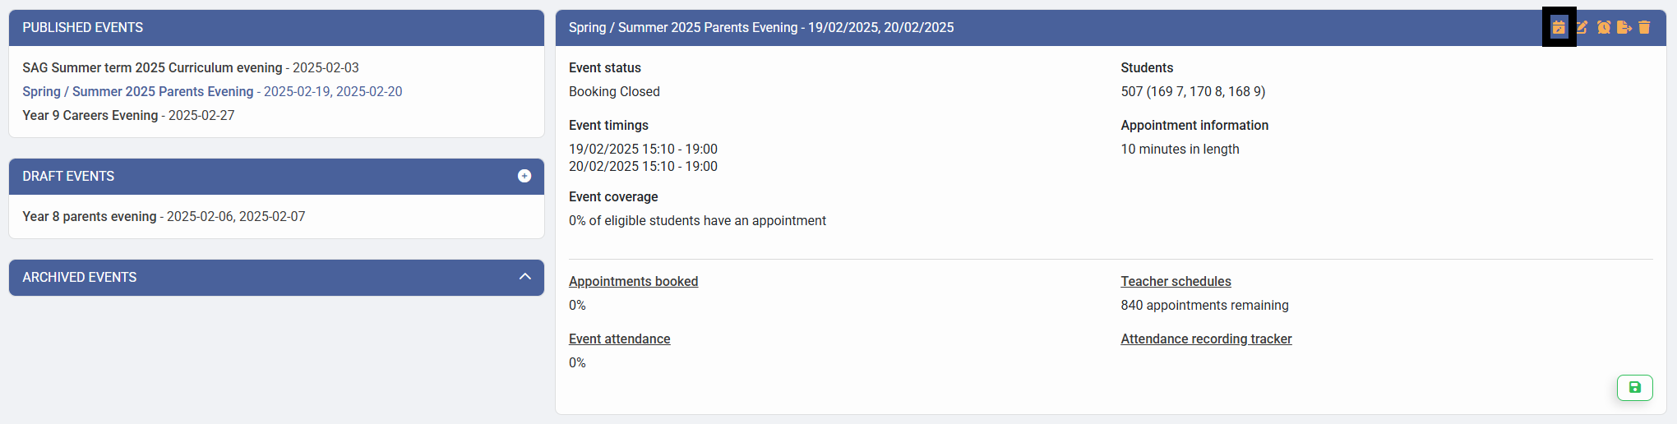Delete event using trash can icon
The width and height of the screenshot is (1677, 424).
[1644, 27]
